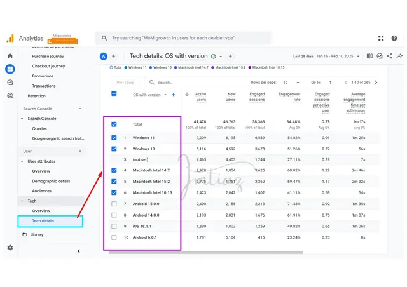Screen dimensions: 407x287
Task: Open the Advertising icon in left rail
Action: point(10,96)
